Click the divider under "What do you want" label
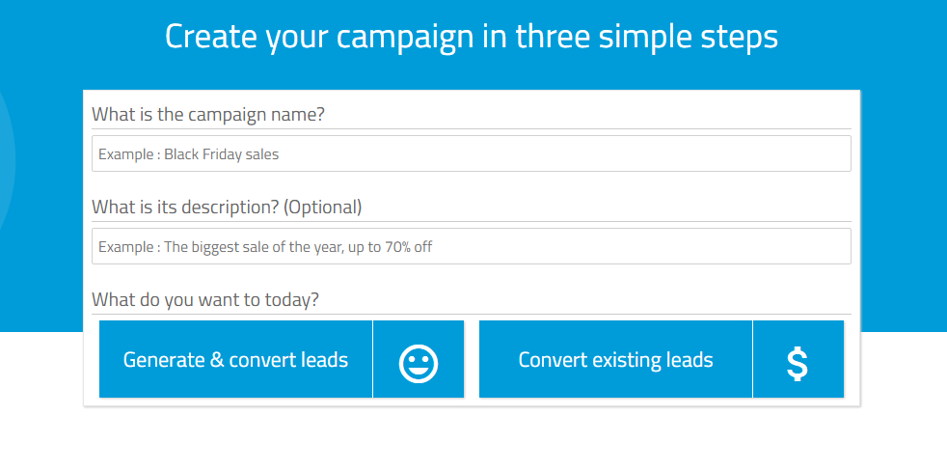Viewport: 947px width, 471px height. tap(471, 314)
